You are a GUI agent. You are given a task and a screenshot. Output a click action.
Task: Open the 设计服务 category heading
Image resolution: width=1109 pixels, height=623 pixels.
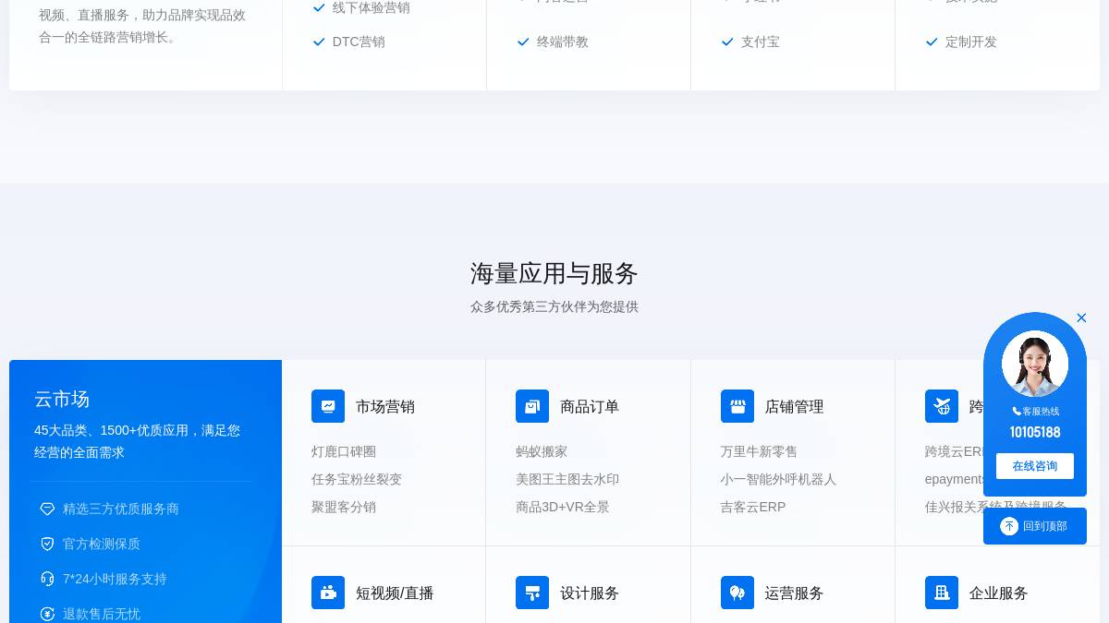[590, 593]
